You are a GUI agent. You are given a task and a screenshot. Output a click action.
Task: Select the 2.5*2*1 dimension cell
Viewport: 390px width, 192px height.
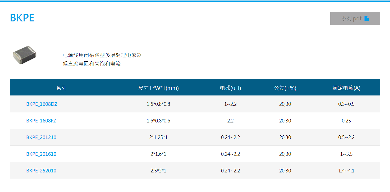[x=158, y=171]
